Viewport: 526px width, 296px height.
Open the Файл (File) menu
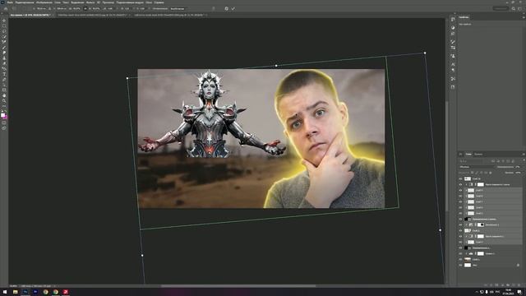(x=10, y=2)
